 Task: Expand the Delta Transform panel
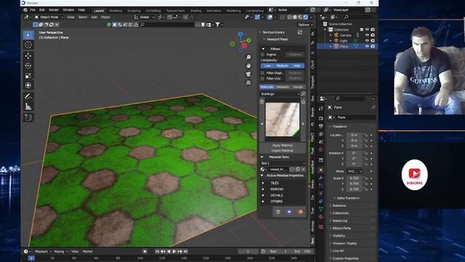click(348, 198)
